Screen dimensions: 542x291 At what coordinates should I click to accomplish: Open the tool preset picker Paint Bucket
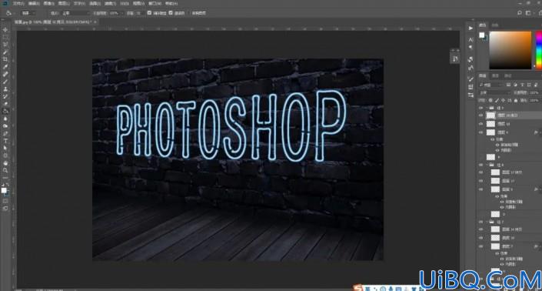coord(9,13)
